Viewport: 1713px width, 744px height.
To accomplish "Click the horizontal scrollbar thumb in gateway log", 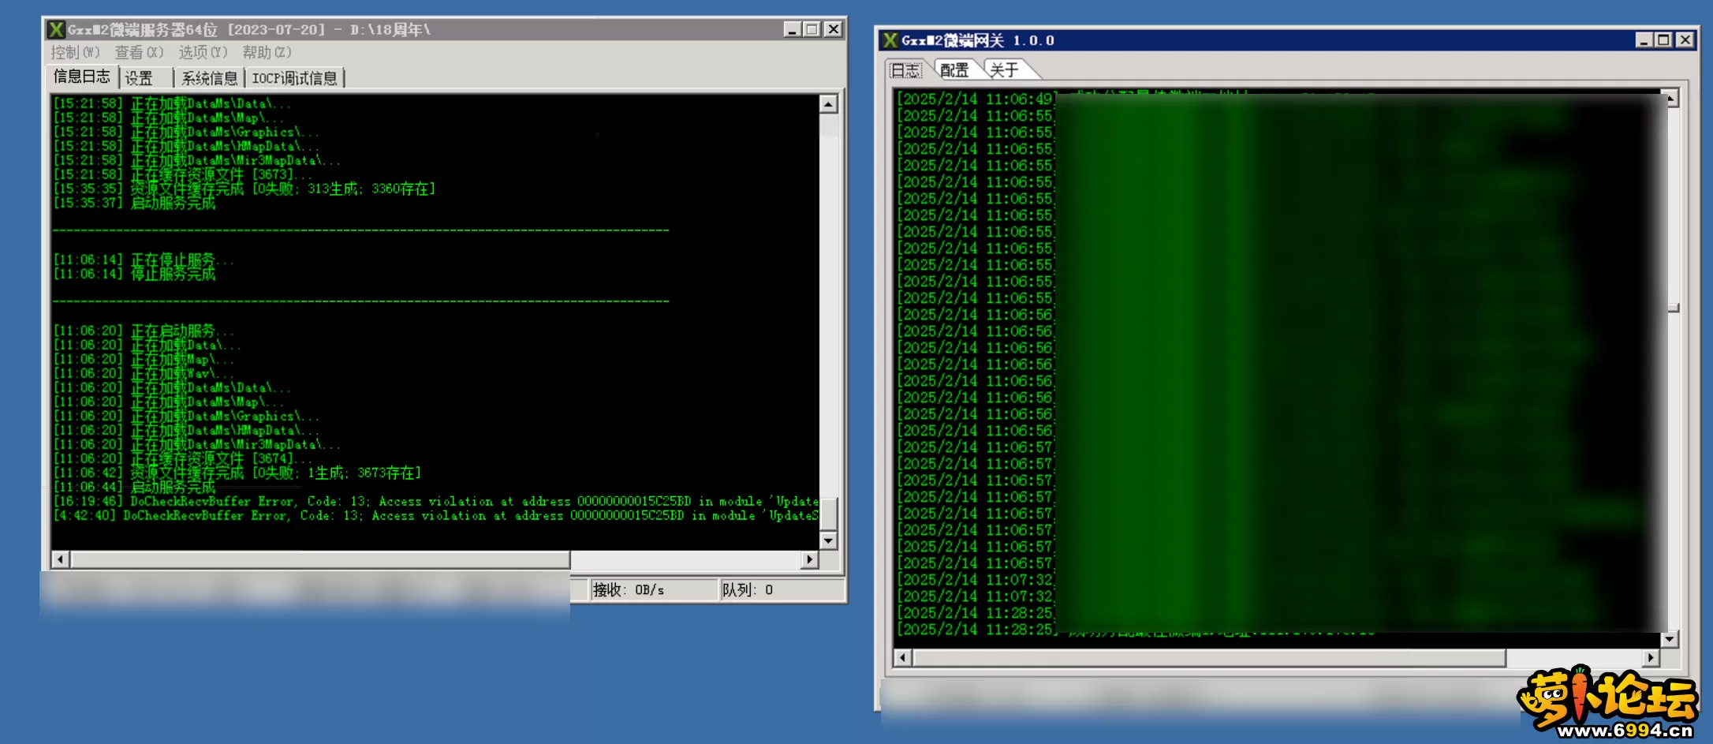I will pyautogui.click(x=1210, y=657).
